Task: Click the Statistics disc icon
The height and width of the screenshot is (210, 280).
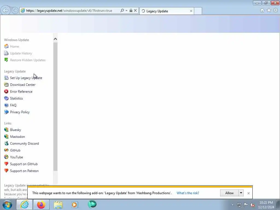Action: click(6, 98)
